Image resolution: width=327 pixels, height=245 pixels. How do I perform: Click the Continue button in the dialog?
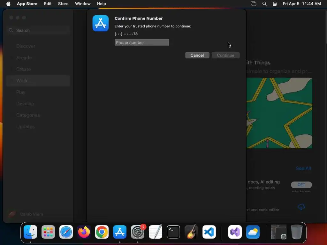pos(225,55)
